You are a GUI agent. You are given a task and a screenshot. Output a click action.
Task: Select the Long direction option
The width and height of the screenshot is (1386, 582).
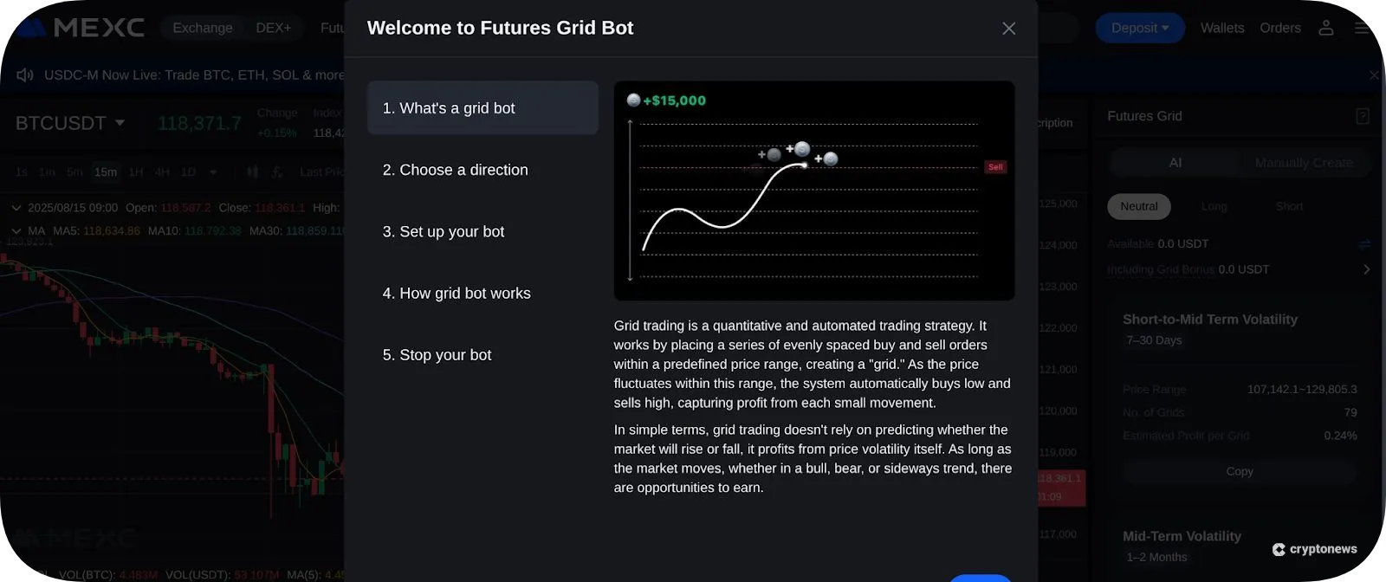point(1213,206)
